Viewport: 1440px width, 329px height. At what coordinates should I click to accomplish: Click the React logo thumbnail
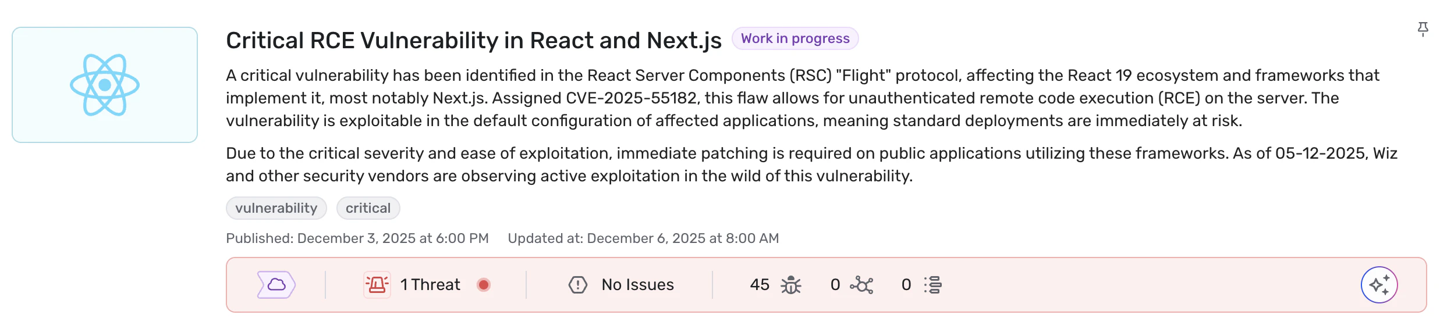click(105, 85)
